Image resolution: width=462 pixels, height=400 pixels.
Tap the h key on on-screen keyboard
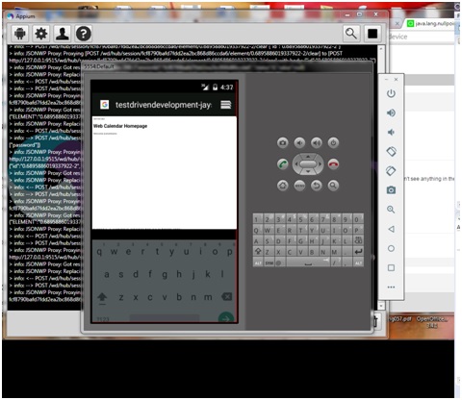pyautogui.click(x=179, y=274)
